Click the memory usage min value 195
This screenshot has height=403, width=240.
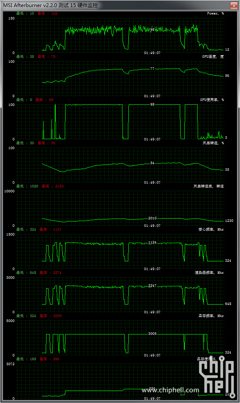pyautogui.click(x=33, y=359)
